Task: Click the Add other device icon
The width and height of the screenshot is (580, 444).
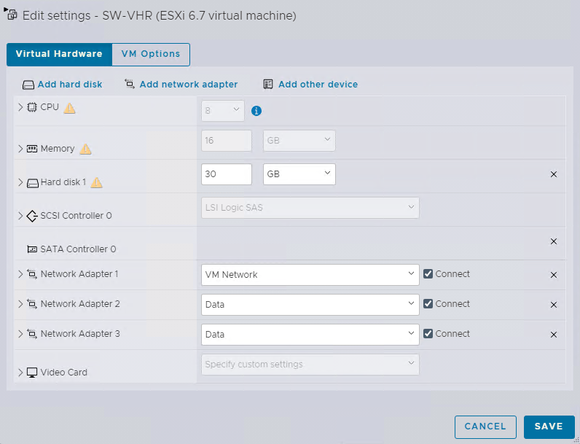Action: [x=268, y=84]
